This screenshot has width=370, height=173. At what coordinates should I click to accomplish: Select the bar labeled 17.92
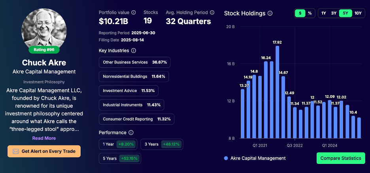pyautogui.click(x=277, y=92)
